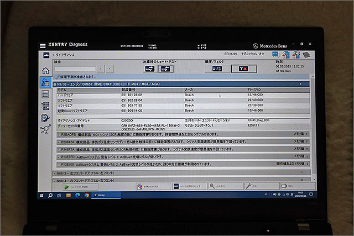Click the right-arrow continue button

pyautogui.click(x=298, y=186)
